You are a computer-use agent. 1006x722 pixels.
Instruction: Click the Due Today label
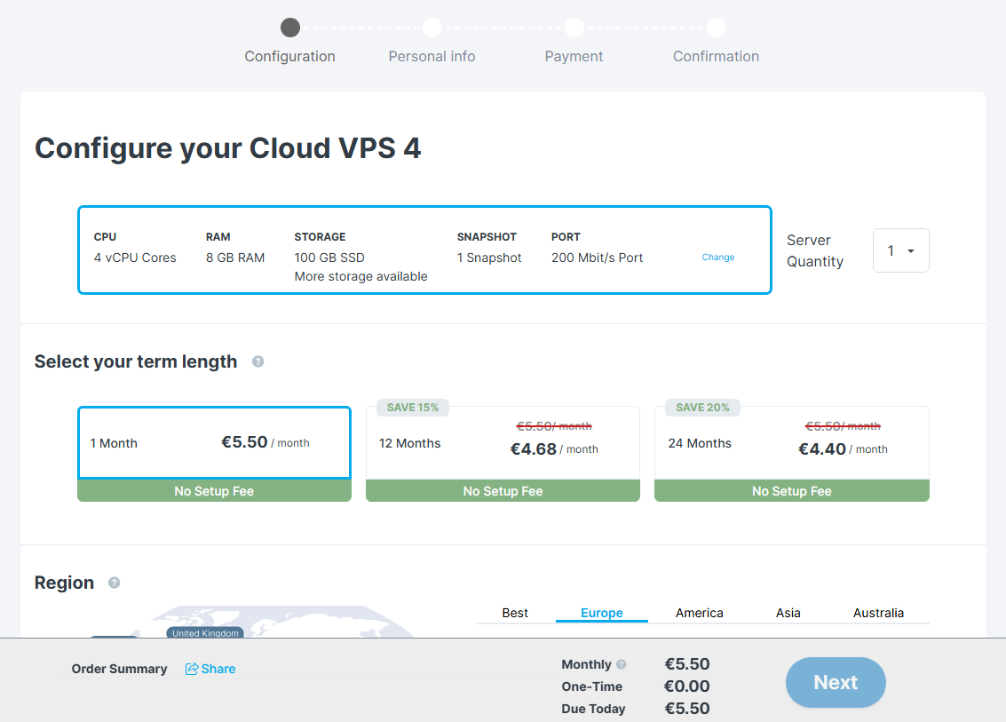[593, 709]
